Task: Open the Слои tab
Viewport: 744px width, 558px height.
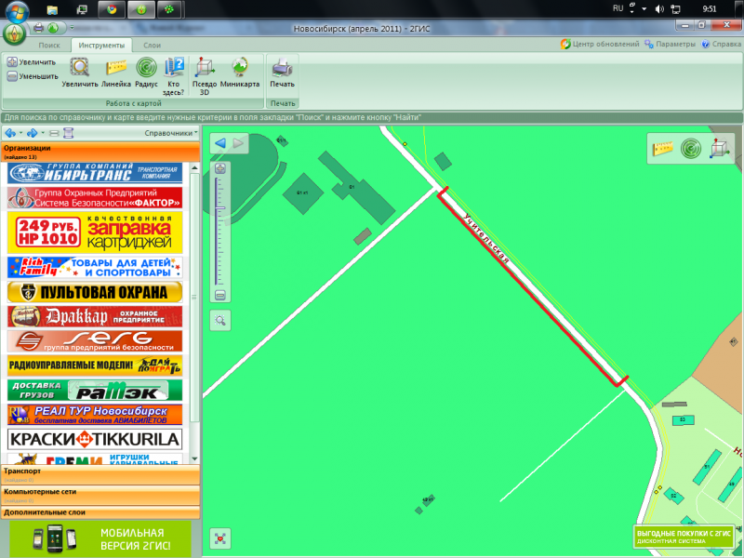Action: [152, 45]
